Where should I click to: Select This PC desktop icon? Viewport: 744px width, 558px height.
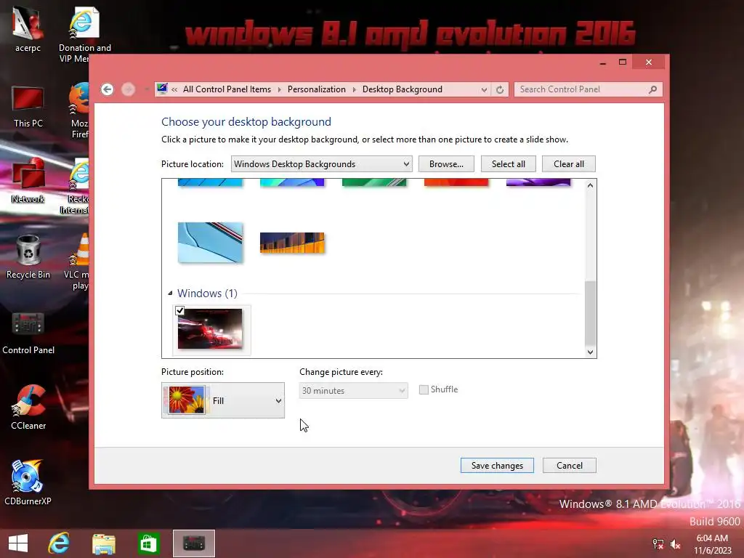(x=28, y=106)
